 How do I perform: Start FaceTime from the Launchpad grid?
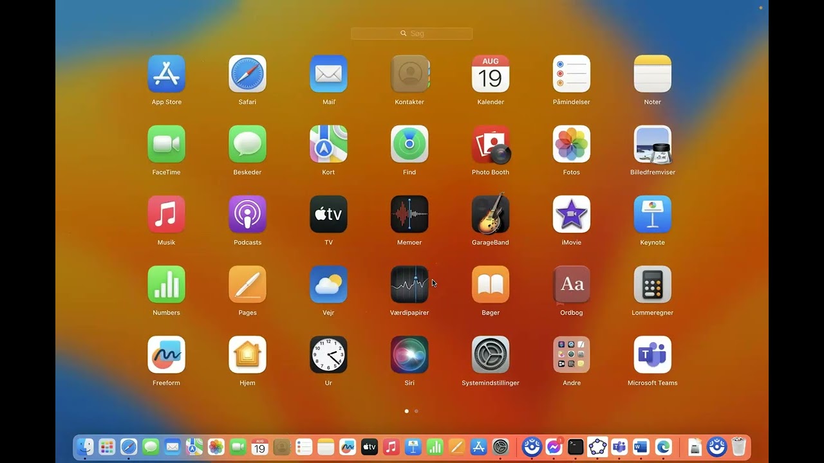click(x=166, y=144)
